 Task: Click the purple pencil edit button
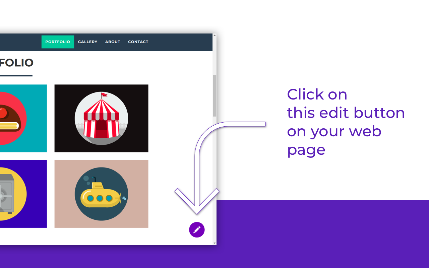pos(197,230)
